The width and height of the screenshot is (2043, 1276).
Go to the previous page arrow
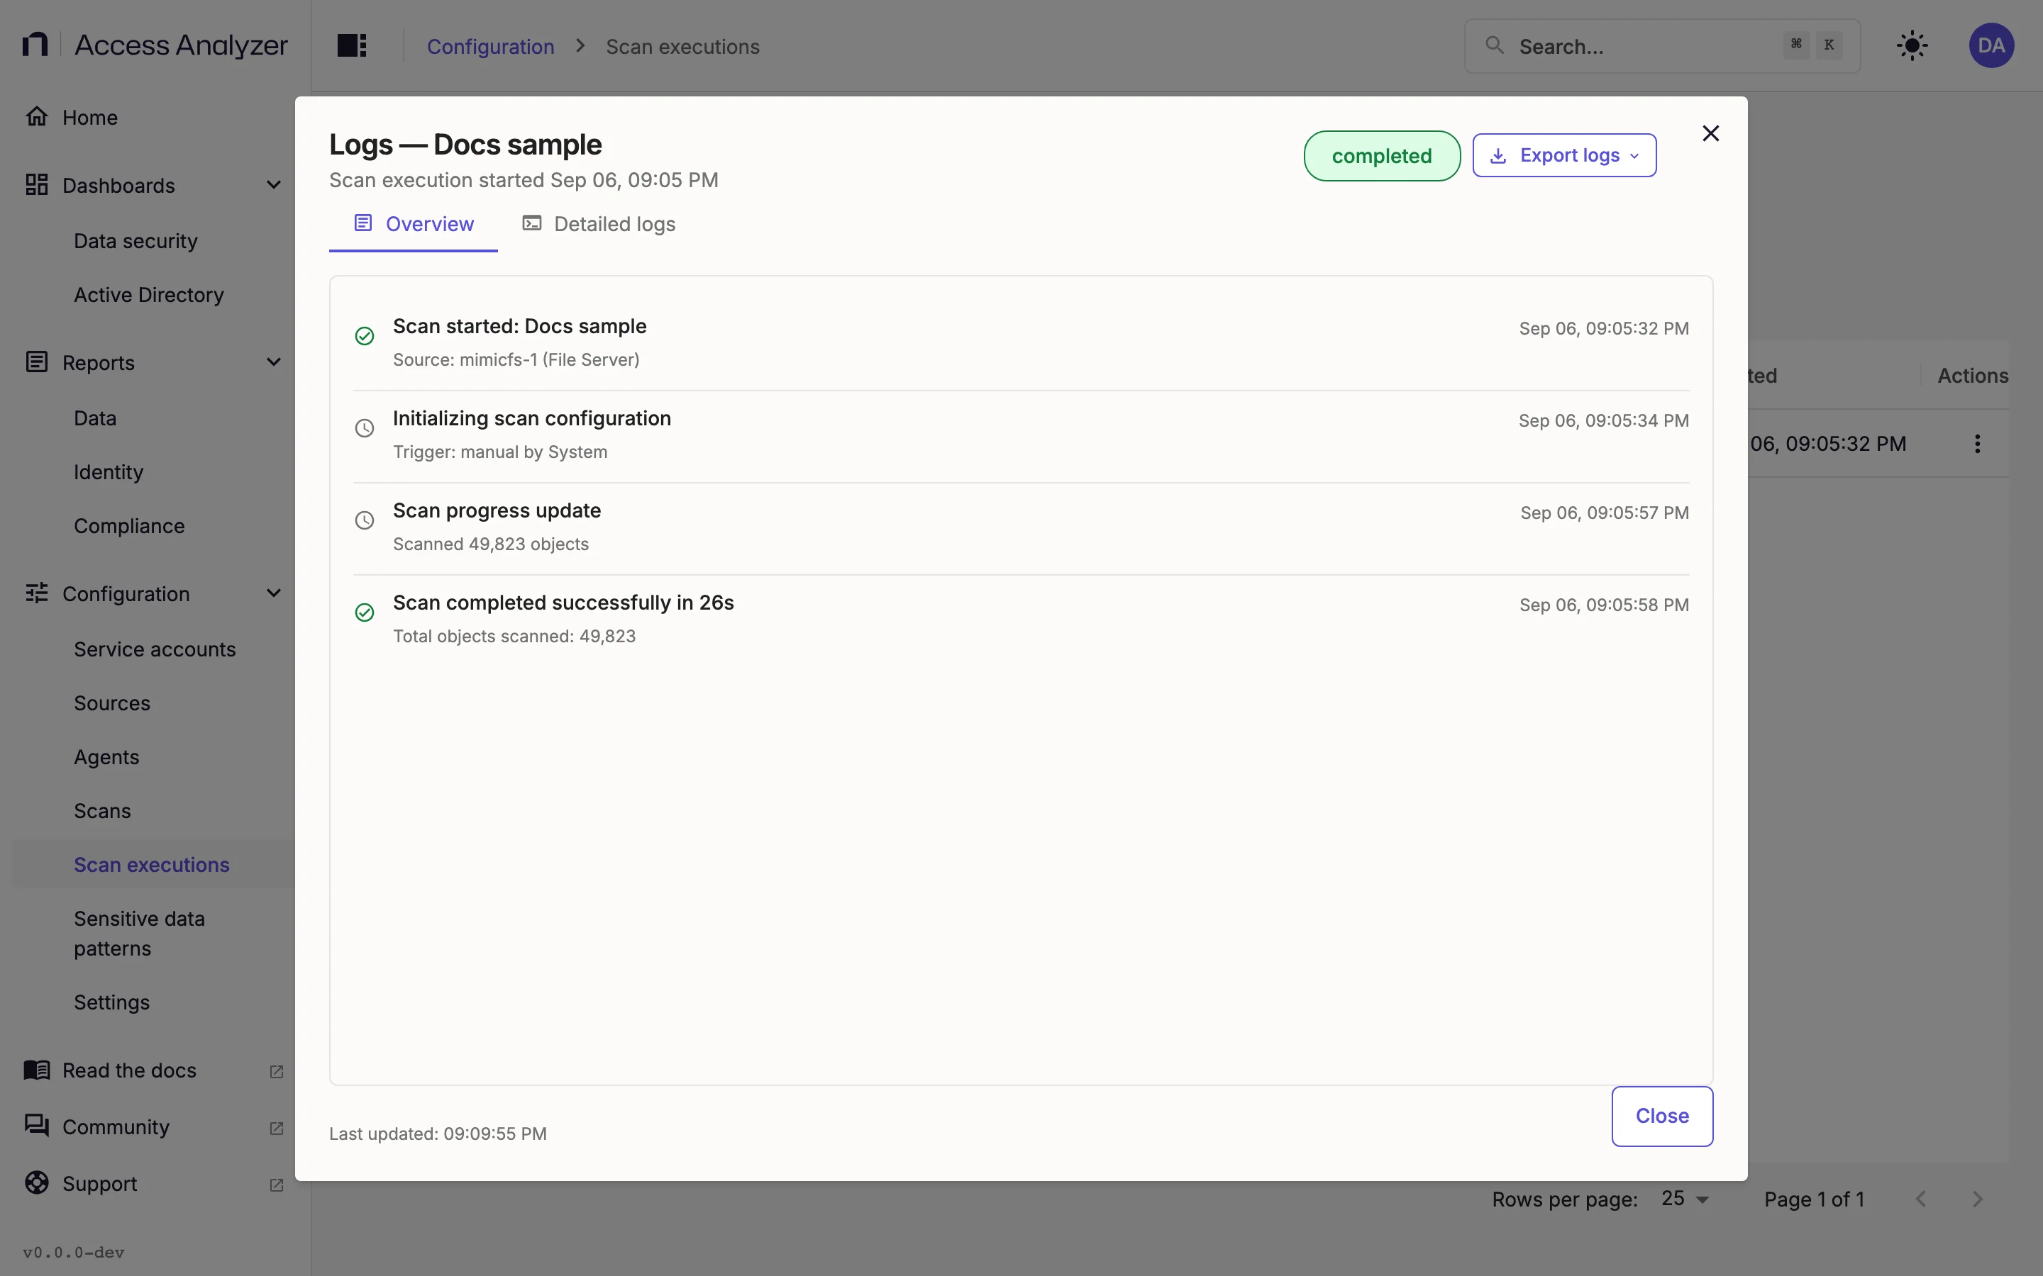1920,1198
